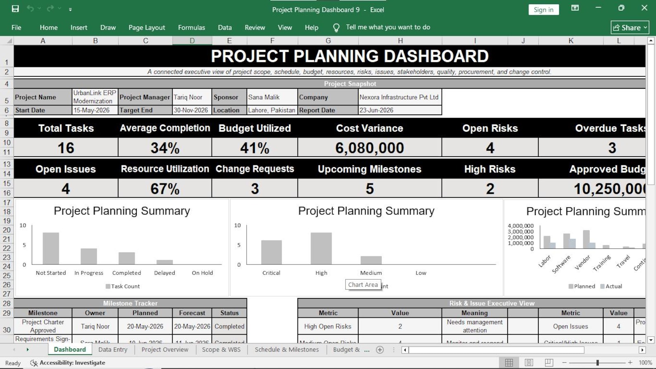Switch to Schedule & Milestones sheet tab
Viewport: 656px width, 369px height.
[x=287, y=350]
